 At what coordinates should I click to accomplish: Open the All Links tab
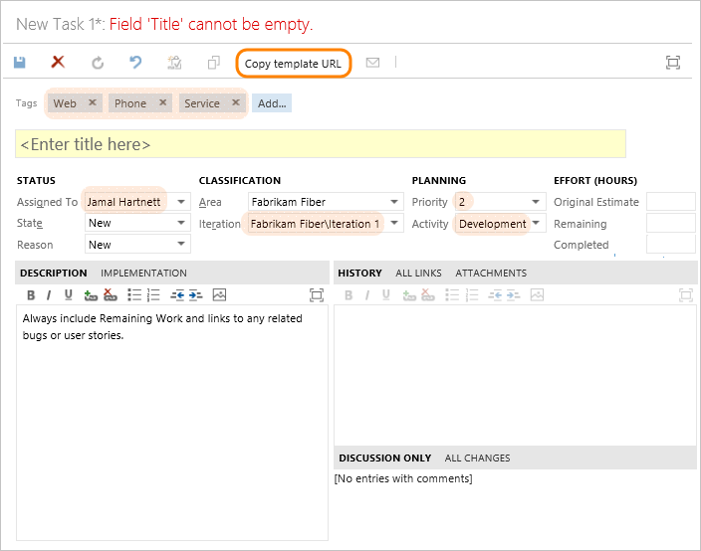[x=418, y=273]
